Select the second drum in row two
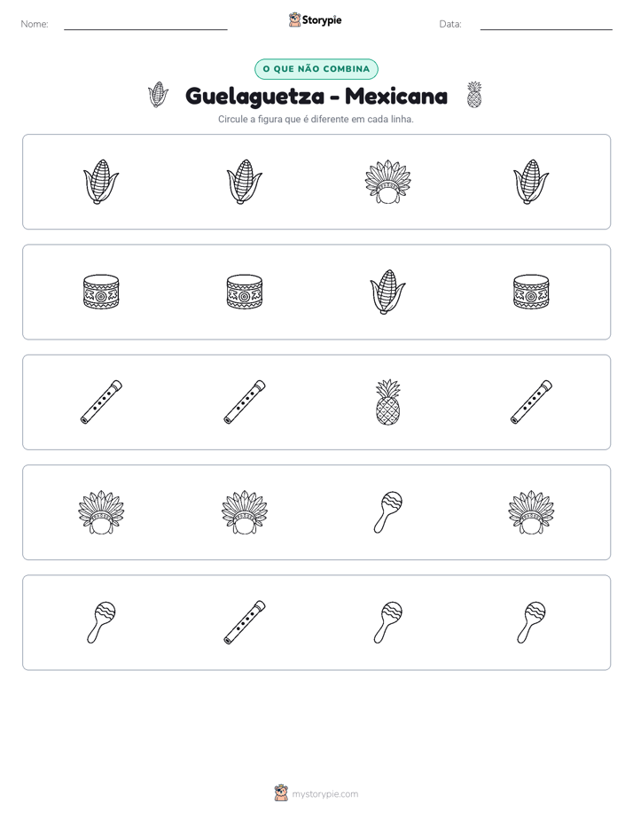The height and width of the screenshot is (819, 633). click(x=245, y=292)
